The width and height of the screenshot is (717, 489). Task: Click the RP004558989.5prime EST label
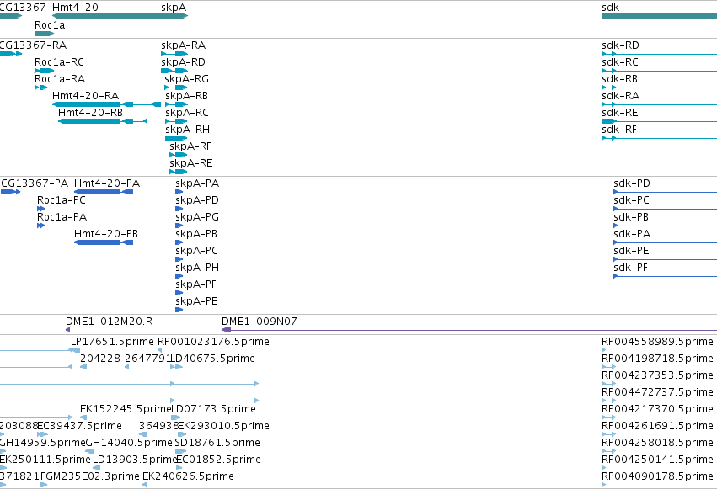657,342
